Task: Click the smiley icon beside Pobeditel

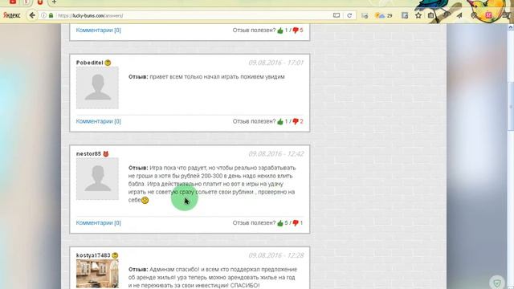Action: pos(108,63)
